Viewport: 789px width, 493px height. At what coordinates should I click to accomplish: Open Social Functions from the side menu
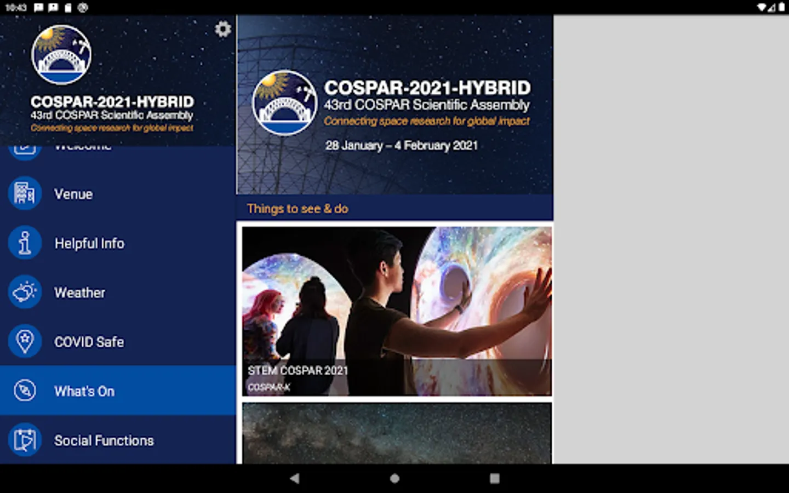coord(118,440)
